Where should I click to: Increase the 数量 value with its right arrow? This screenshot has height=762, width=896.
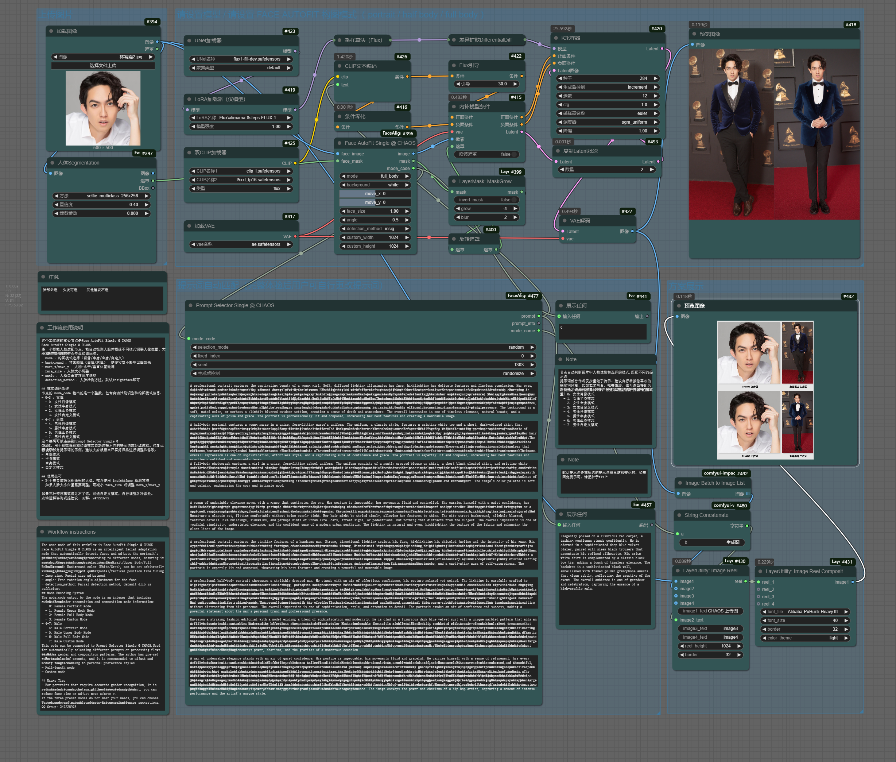coord(652,170)
